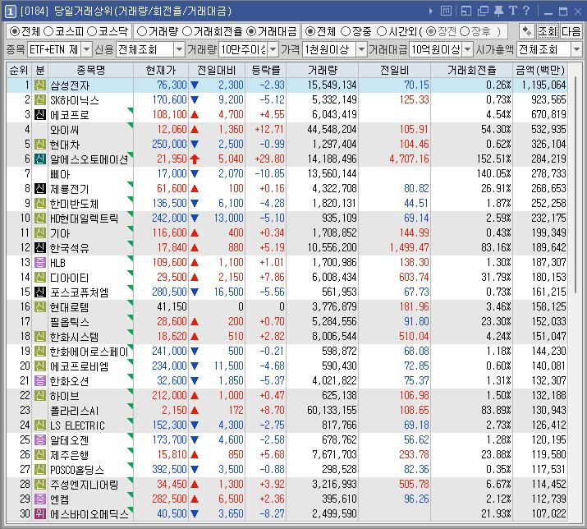Screen dimensions: 587x529
Task: Sort by the 등락률 column header
Action: pyautogui.click(x=265, y=70)
